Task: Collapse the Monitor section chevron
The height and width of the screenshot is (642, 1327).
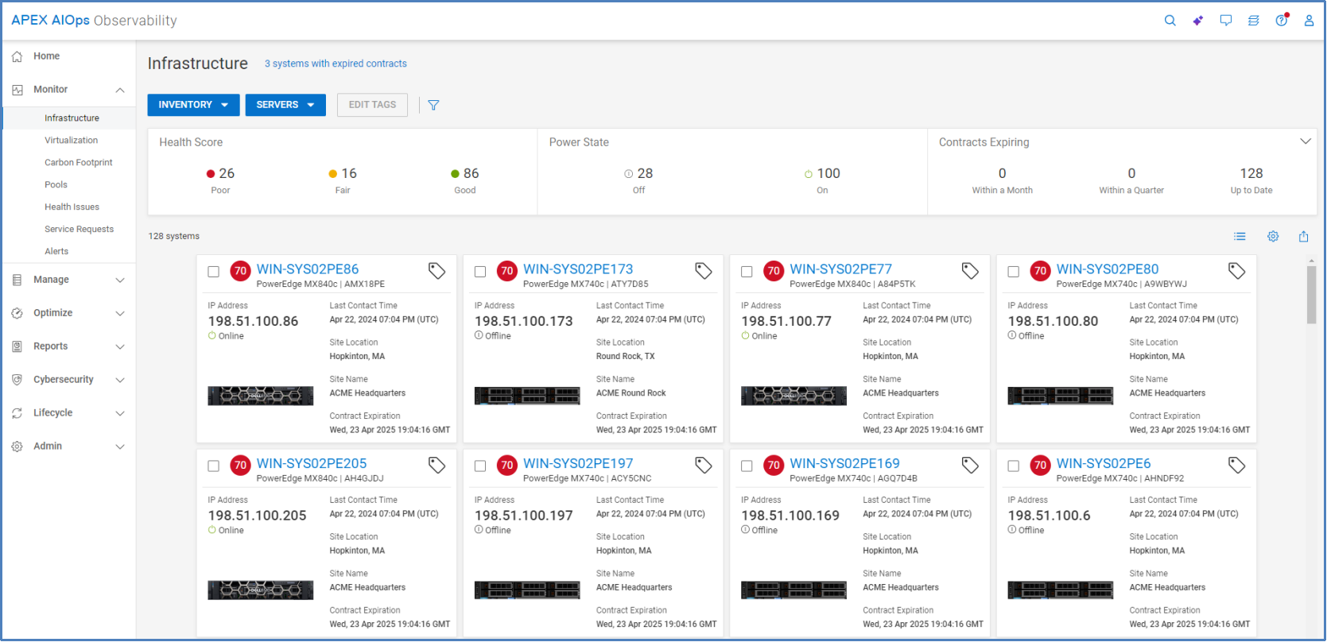Action: click(x=120, y=90)
